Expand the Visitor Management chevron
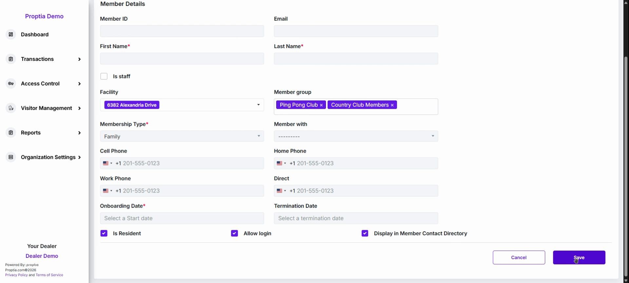629x283 pixels. [79, 108]
